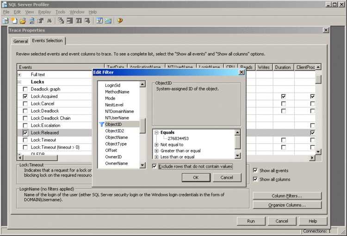Click the Run button

[251, 221]
